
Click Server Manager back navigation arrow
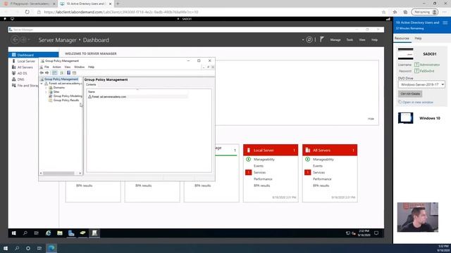point(15,40)
